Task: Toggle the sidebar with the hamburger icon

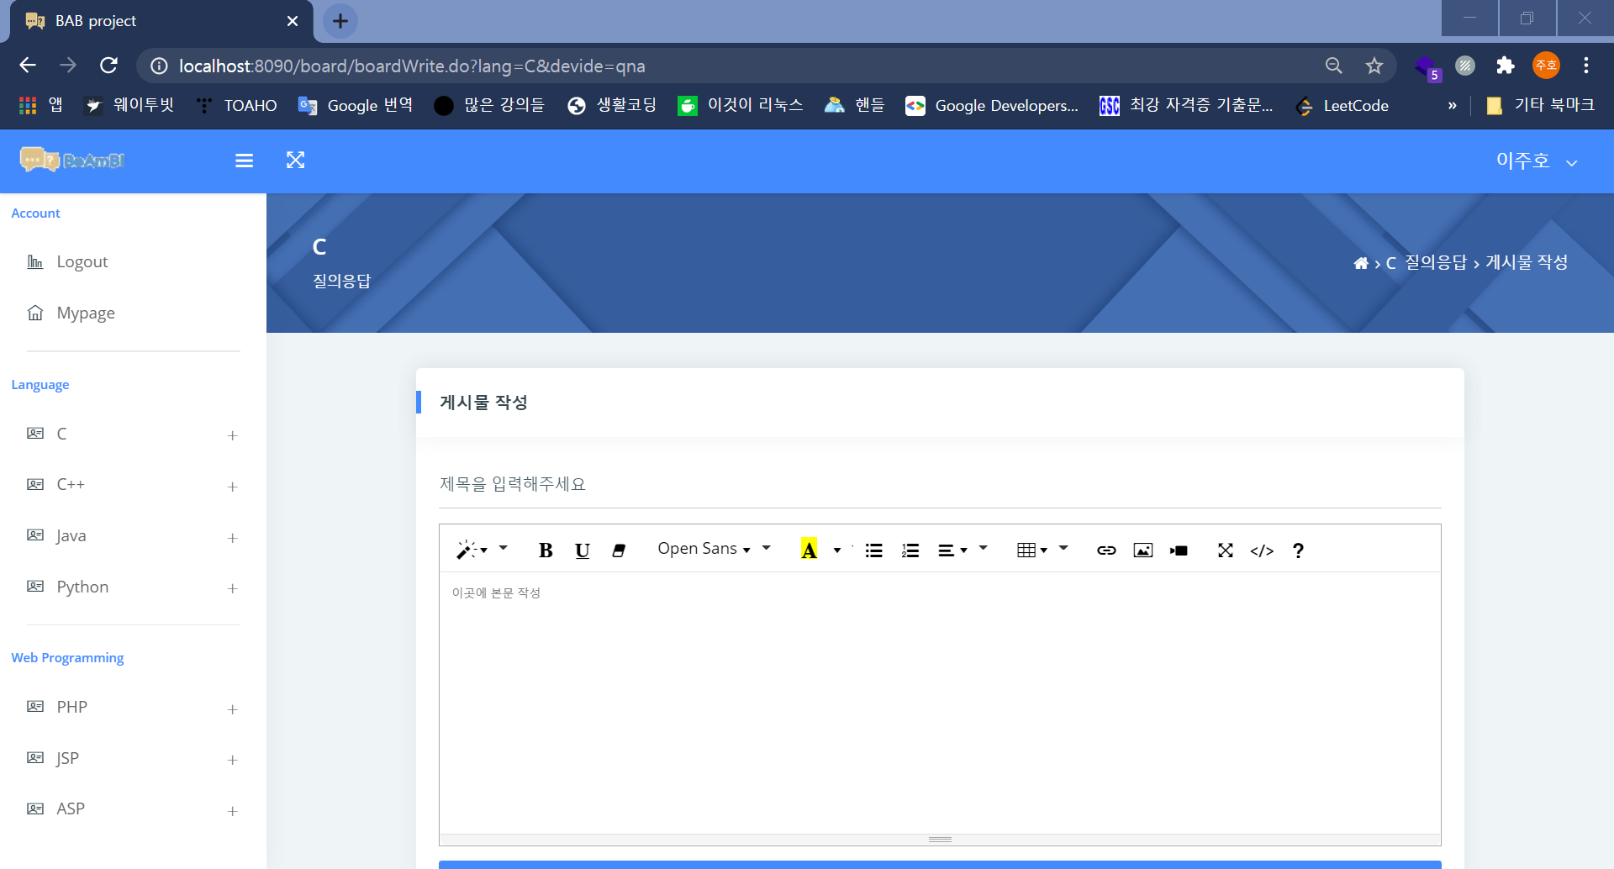Action: [x=244, y=161]
